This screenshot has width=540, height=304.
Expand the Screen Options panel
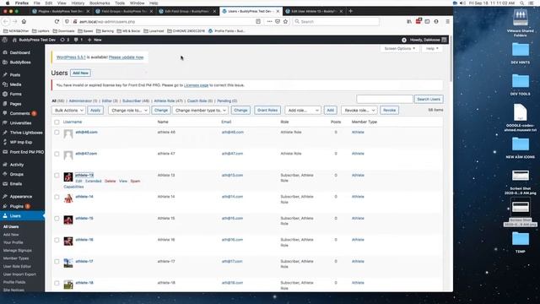[x=399, y=49]
